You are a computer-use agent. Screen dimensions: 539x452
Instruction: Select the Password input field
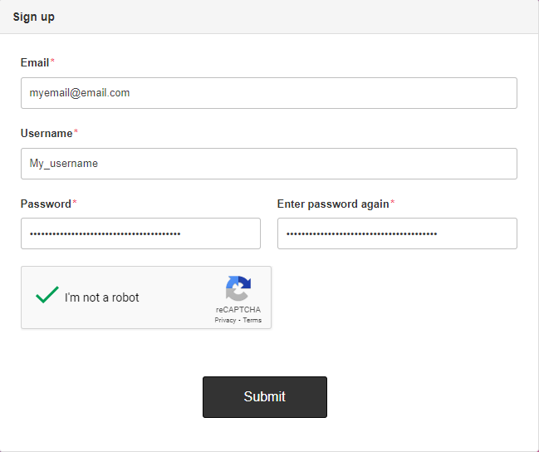[140, 233]
